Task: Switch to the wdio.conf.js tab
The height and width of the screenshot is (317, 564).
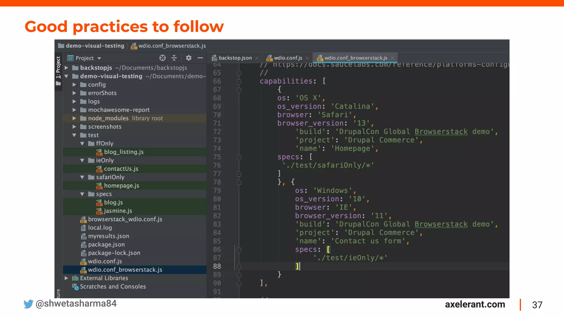Action: [x=288, y=58]
